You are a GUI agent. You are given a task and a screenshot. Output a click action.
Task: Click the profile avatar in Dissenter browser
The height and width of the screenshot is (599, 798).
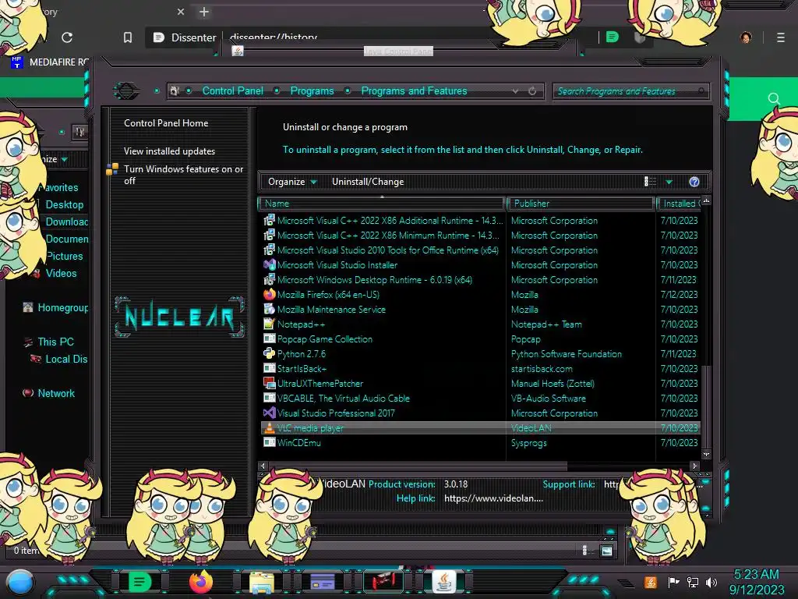coord(746,37)
